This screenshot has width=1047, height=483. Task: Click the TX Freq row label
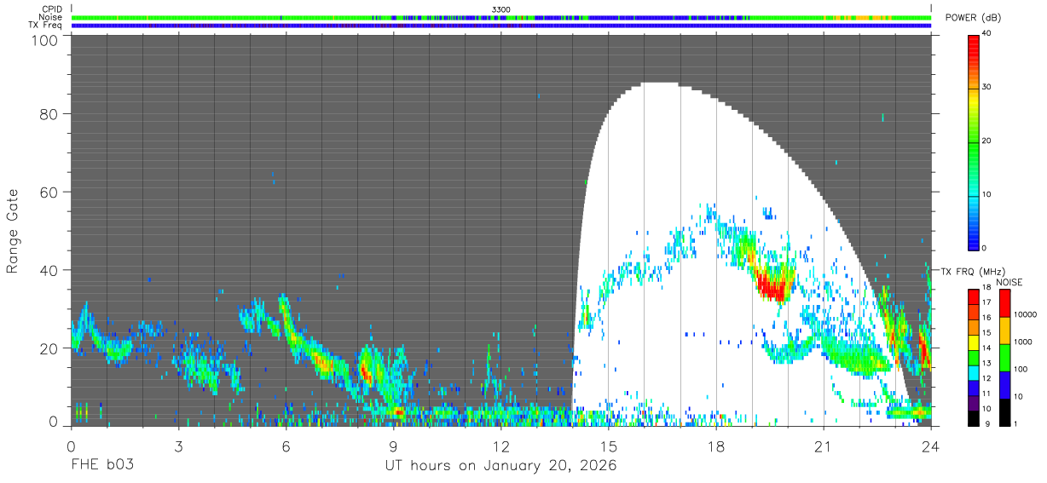[45, 26]
